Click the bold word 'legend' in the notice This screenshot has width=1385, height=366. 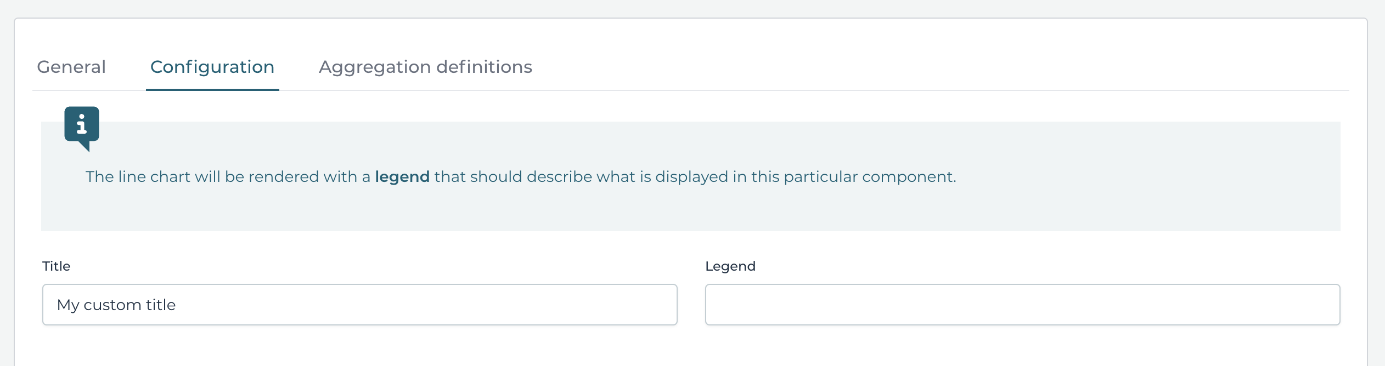tap(402, 176)
